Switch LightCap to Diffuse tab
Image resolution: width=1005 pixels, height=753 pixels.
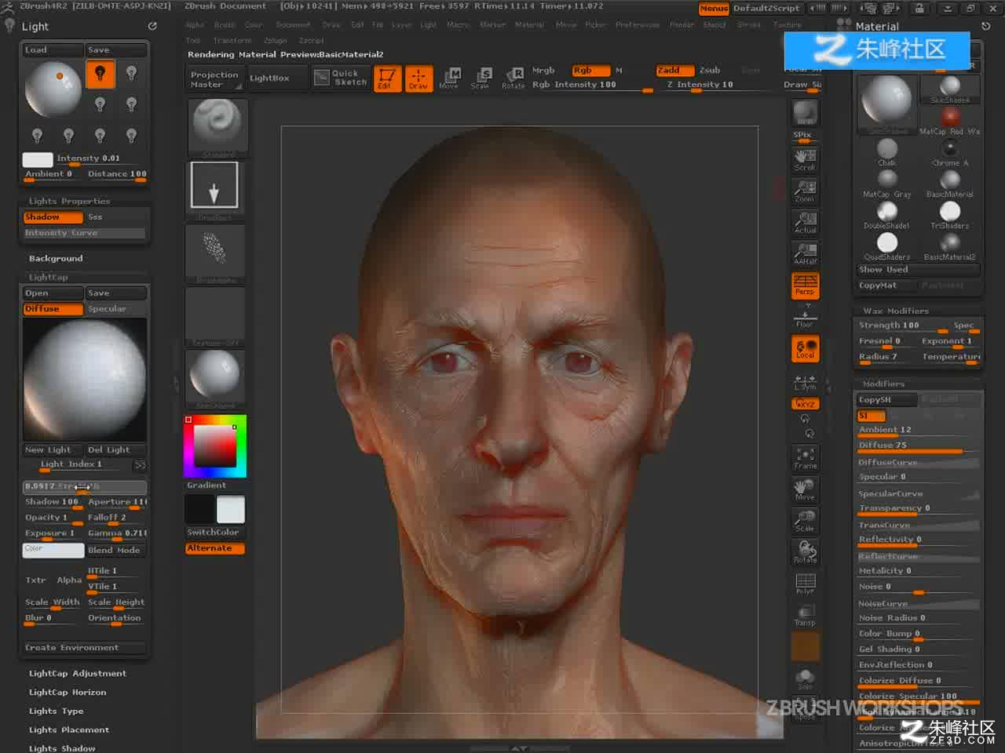coord(53,309)
